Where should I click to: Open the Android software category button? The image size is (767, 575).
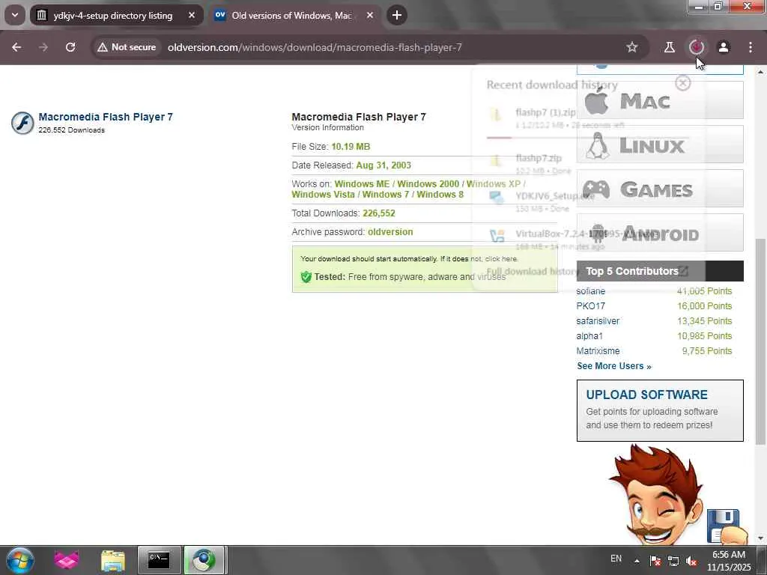[x=660, y=232]
